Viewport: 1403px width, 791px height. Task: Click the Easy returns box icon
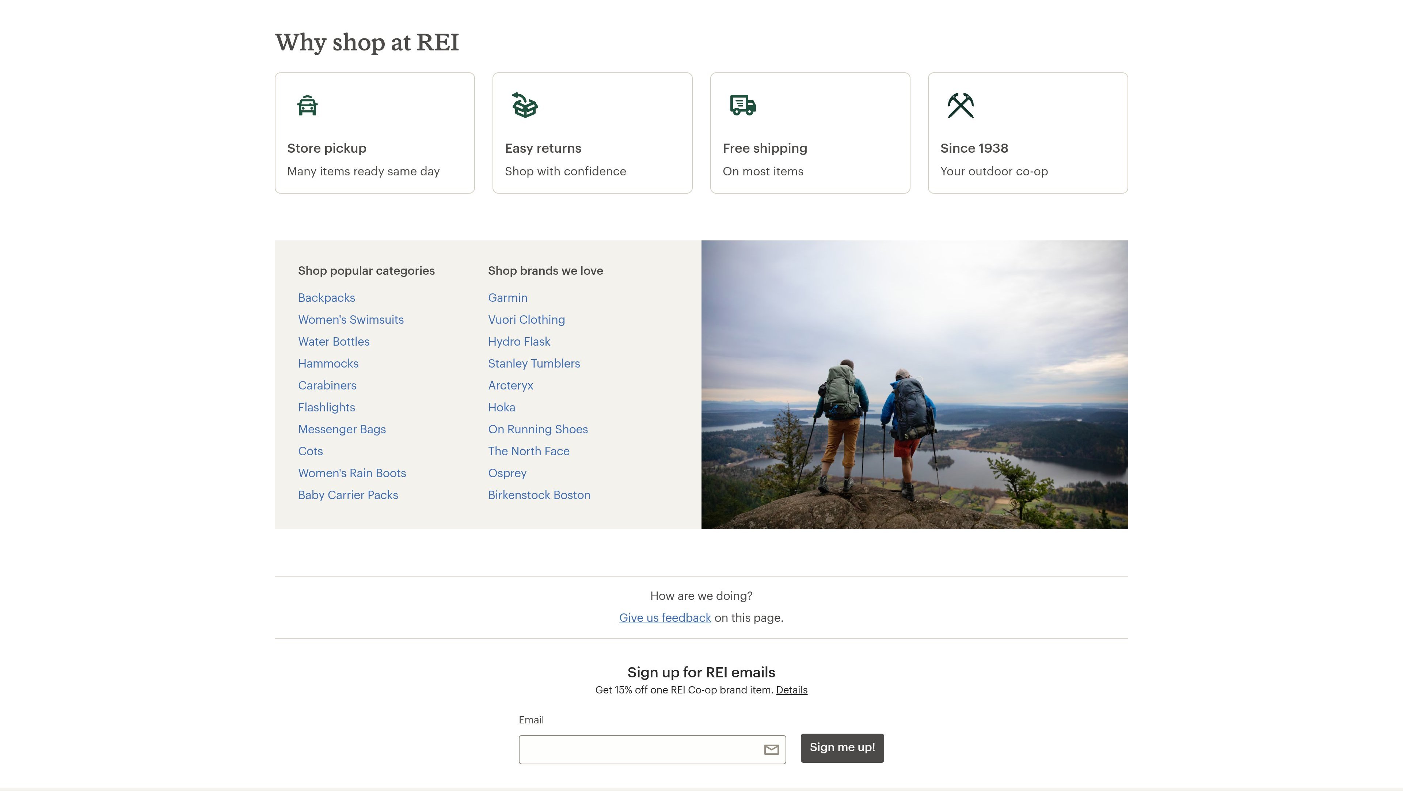(525, 105)
